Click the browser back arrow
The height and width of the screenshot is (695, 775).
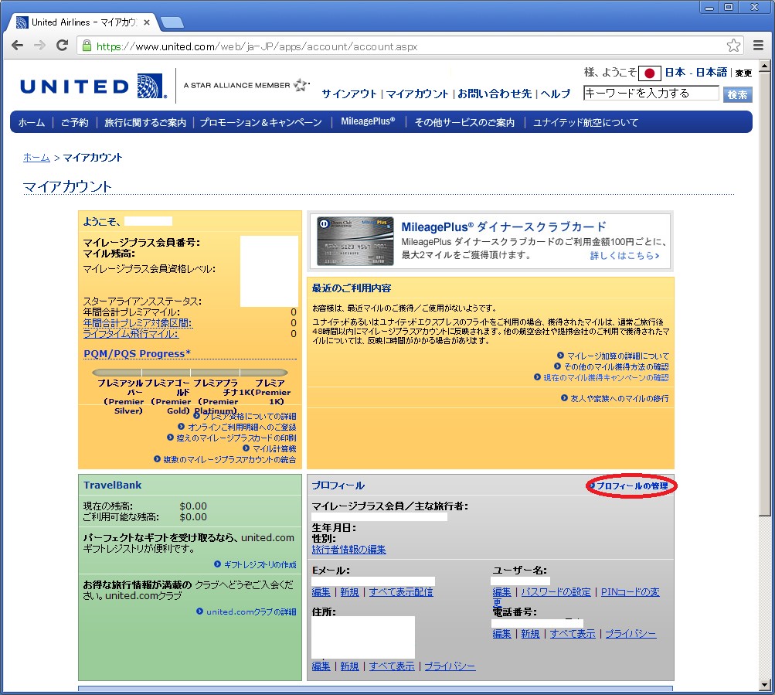click(x=17, y=46)
